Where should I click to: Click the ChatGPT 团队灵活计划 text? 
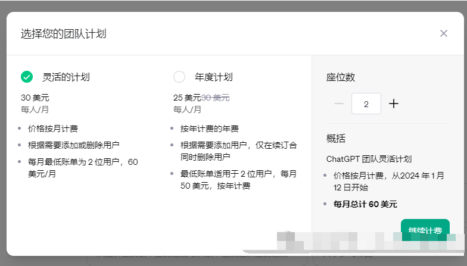369,159
